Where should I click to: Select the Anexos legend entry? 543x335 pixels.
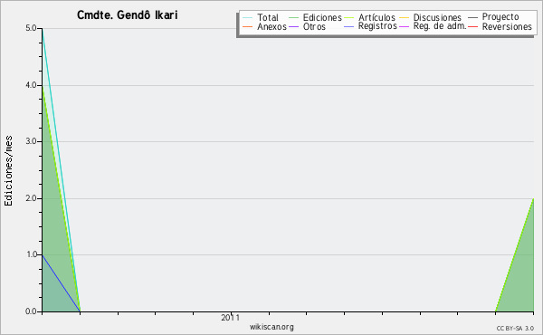pyautogui.click(x=264, y=26)
